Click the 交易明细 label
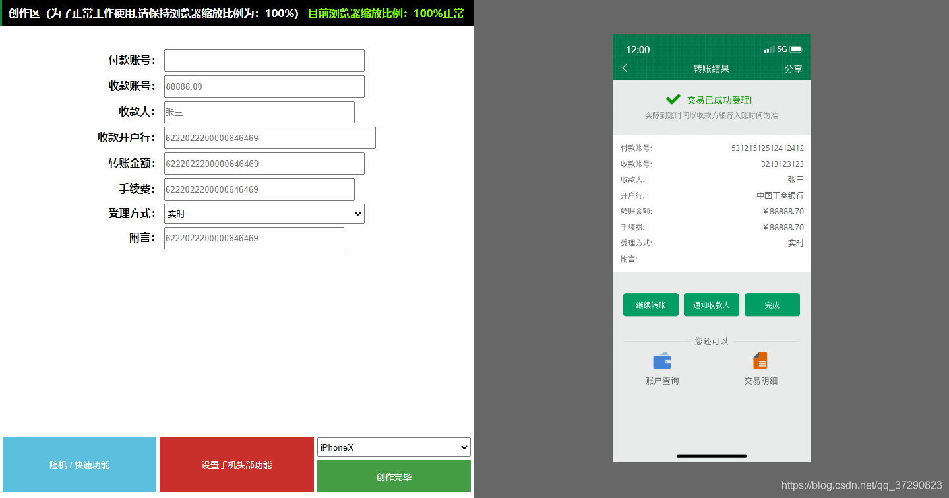Screen dimensions: 949x498 (x=760, y=381)
